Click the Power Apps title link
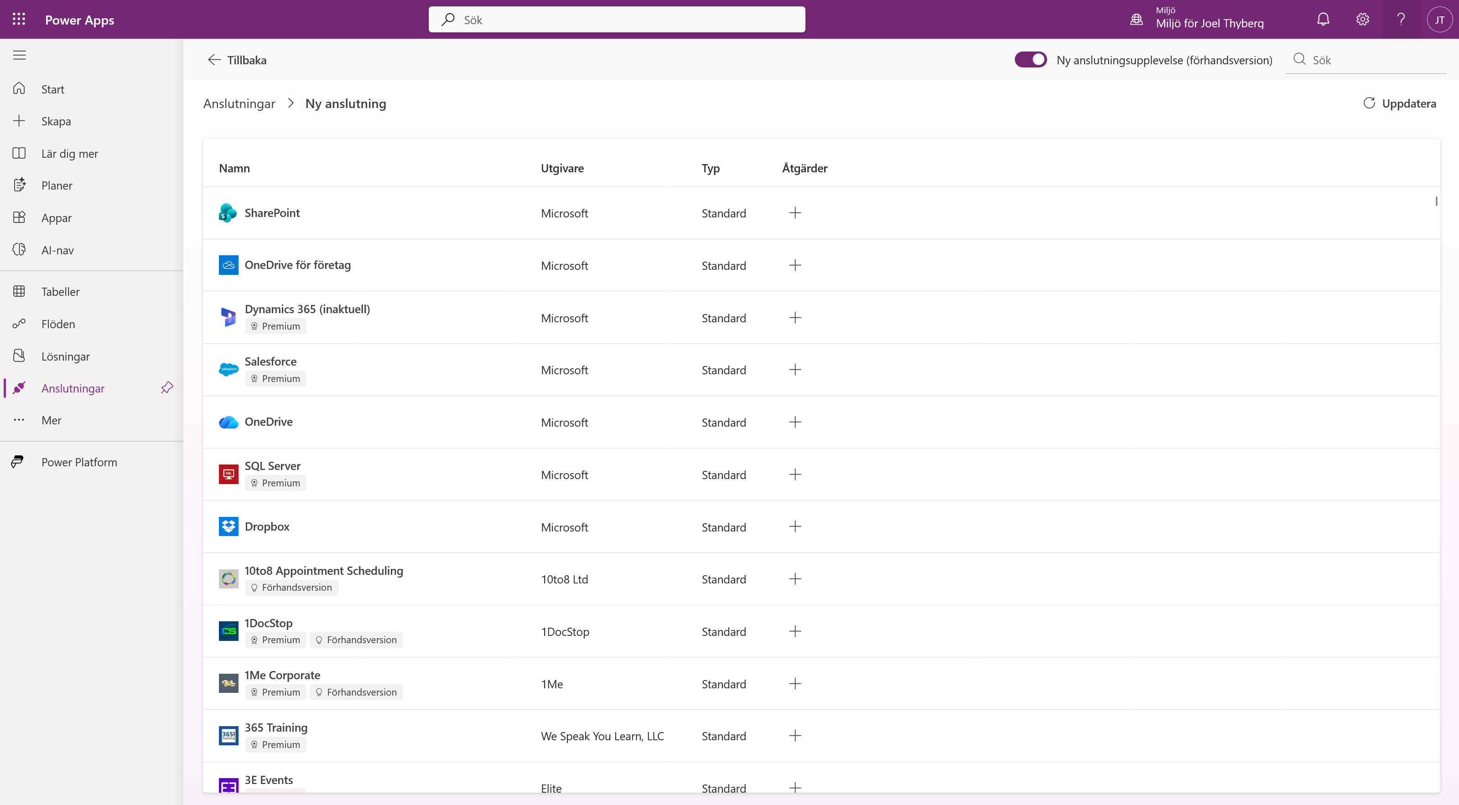This screenshot has width=1459, height=805. coord(79,20)
